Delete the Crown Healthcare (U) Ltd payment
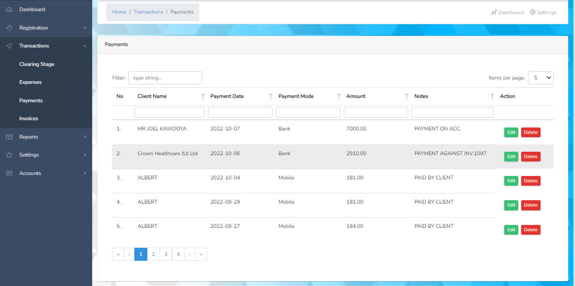575x286 pixels. 530,157
